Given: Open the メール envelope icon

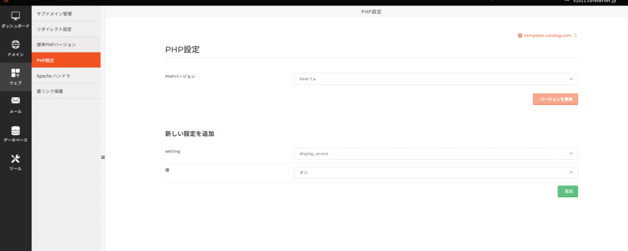Looking at the screenshot, I should [15, 101].
